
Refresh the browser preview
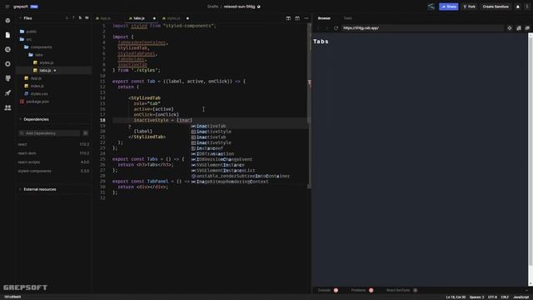pos(336,28)
